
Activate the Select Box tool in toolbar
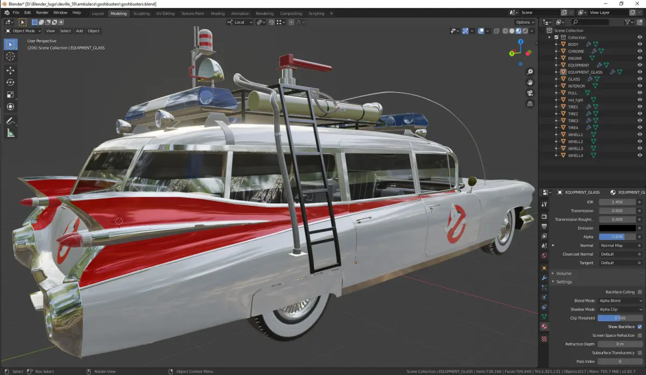(10, 44)
